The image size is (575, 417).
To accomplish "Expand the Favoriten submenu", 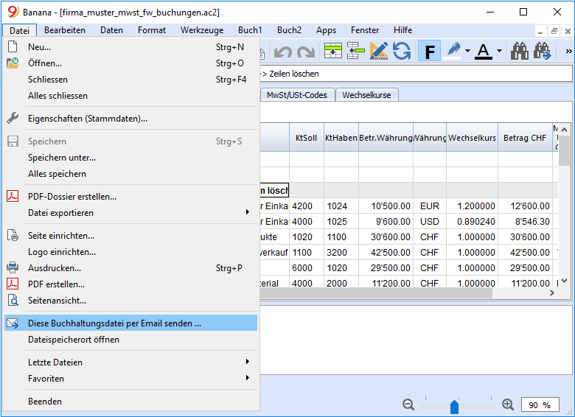I will coord(130,378).
